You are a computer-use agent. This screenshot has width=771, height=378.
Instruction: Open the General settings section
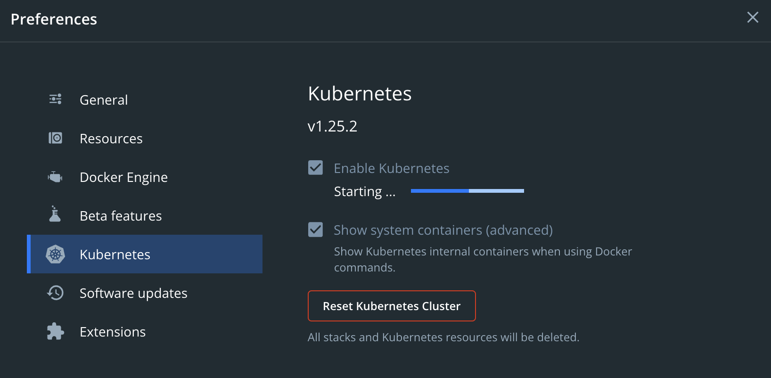(145, 100)
